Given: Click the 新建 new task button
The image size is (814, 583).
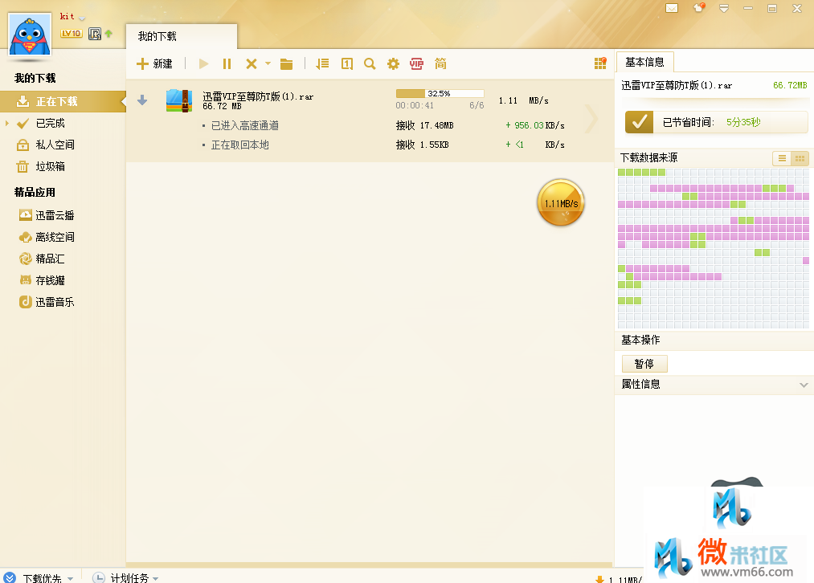Looking at the screenshot, I should tap(154, 63).
